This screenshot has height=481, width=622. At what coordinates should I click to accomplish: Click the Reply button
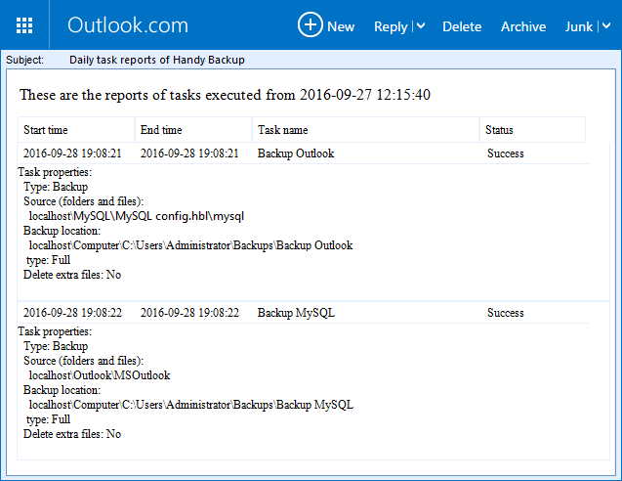pos(391,27)
